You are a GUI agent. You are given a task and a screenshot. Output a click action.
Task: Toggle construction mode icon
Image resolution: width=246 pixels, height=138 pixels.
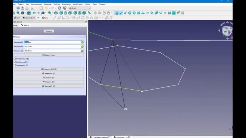[x=38, y=18]
